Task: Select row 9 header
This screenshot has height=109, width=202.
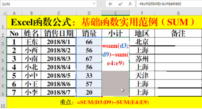Action: pos(3,92)
